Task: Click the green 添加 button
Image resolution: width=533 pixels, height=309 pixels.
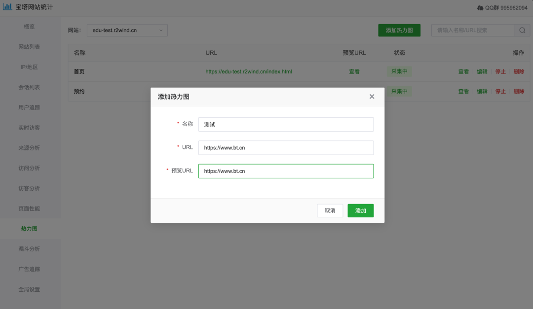Action: (x=360, y=210)
